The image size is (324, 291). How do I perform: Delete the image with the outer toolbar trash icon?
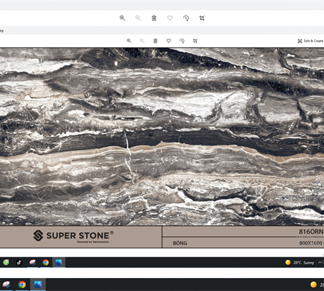pyautogui.click(x=154, y=18)
